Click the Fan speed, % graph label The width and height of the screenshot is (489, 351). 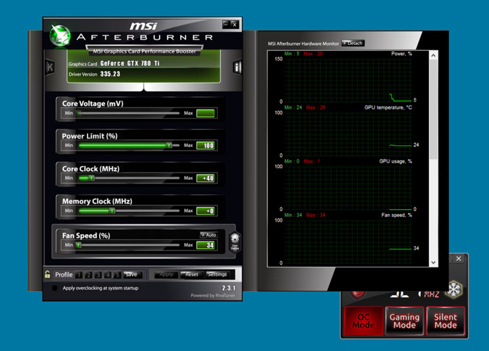tap(397, 215)
